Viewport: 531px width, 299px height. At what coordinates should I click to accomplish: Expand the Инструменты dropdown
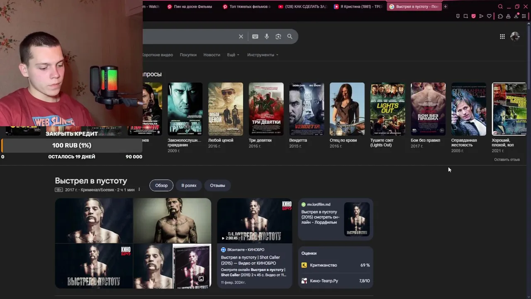263,55
